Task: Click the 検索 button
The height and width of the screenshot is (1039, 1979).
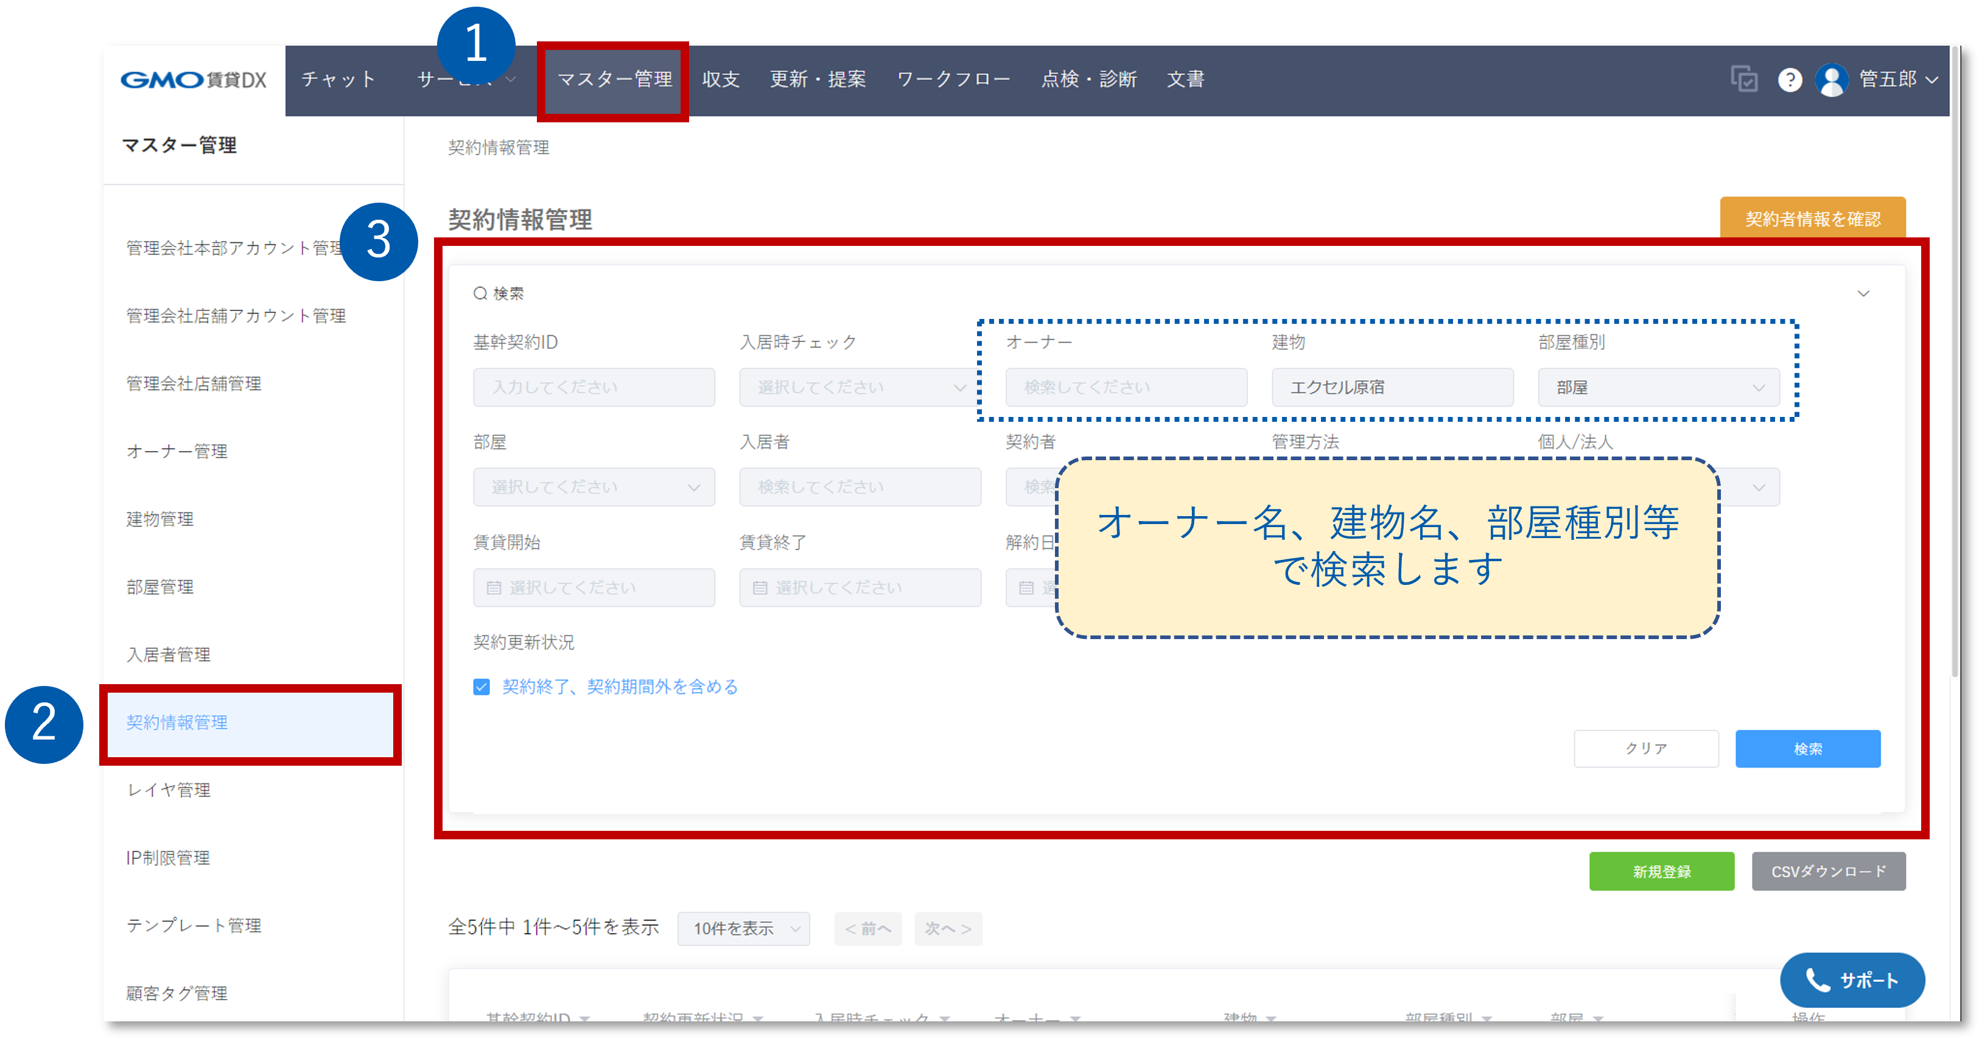Action: pyautogui.click(x=1808, y=749)
